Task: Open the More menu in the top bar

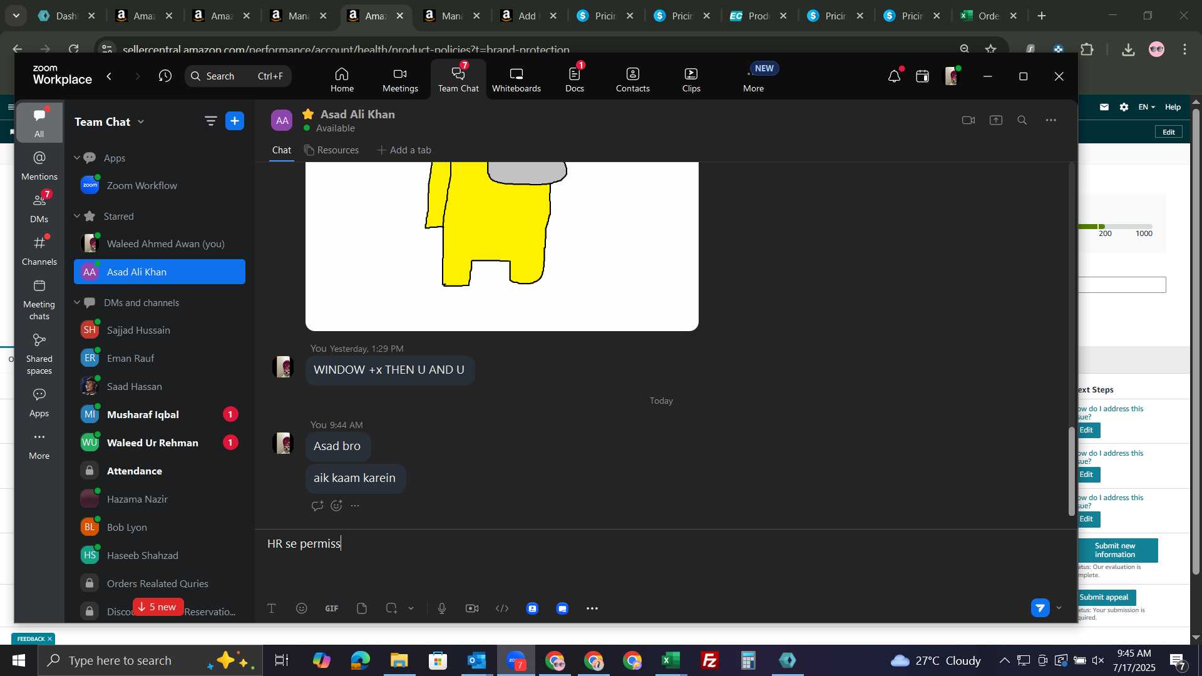Action: coord(753,79)
